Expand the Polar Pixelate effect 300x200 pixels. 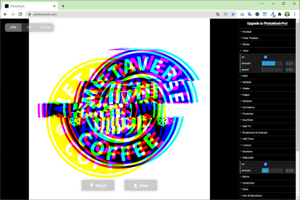(267, 38)
